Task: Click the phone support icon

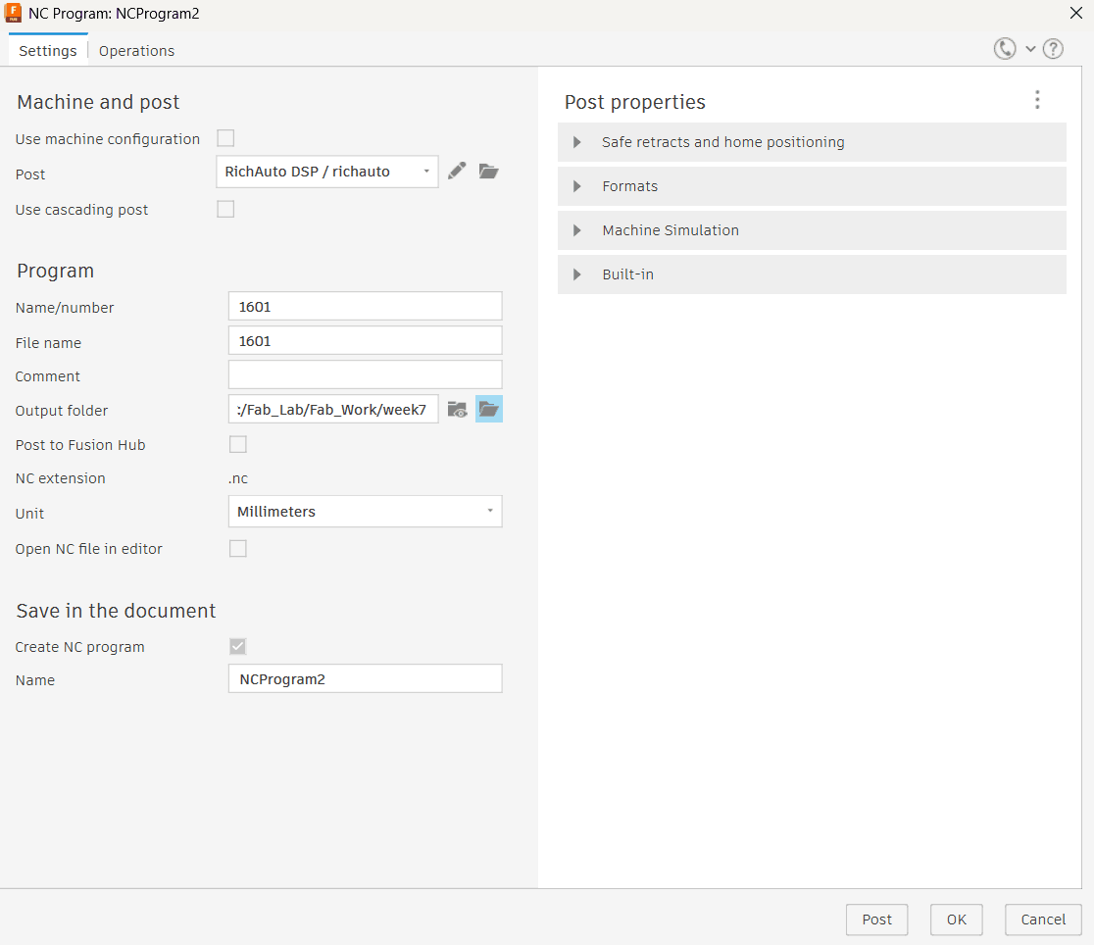Action: pyautogui.click(x=1005, y=49)
